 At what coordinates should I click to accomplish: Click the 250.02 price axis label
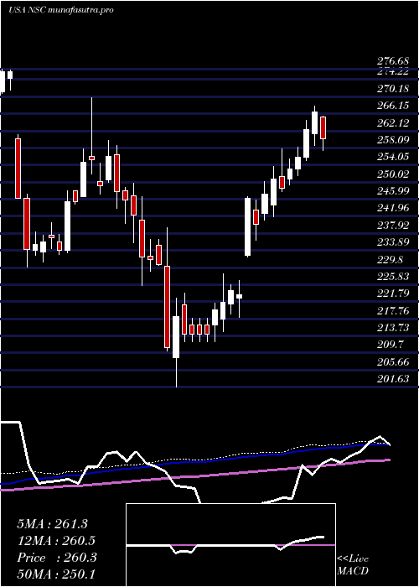[392, 174]
